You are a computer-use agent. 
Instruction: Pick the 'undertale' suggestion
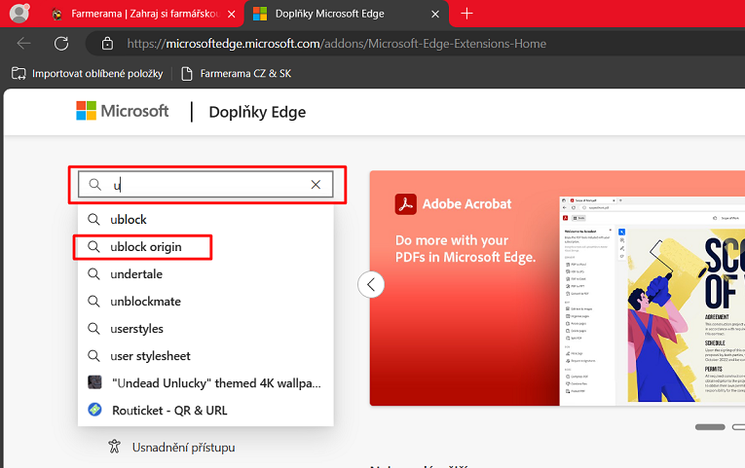coord(205,273)
